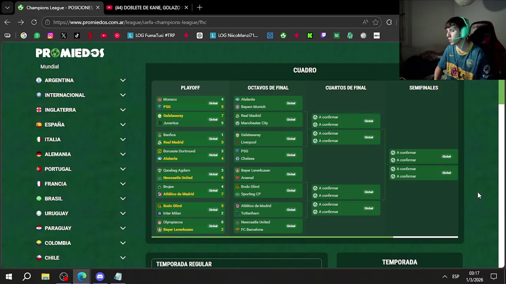Show hidden system tray icons
This screenshot has height=284, width=506.
click(x=445, y=277)
